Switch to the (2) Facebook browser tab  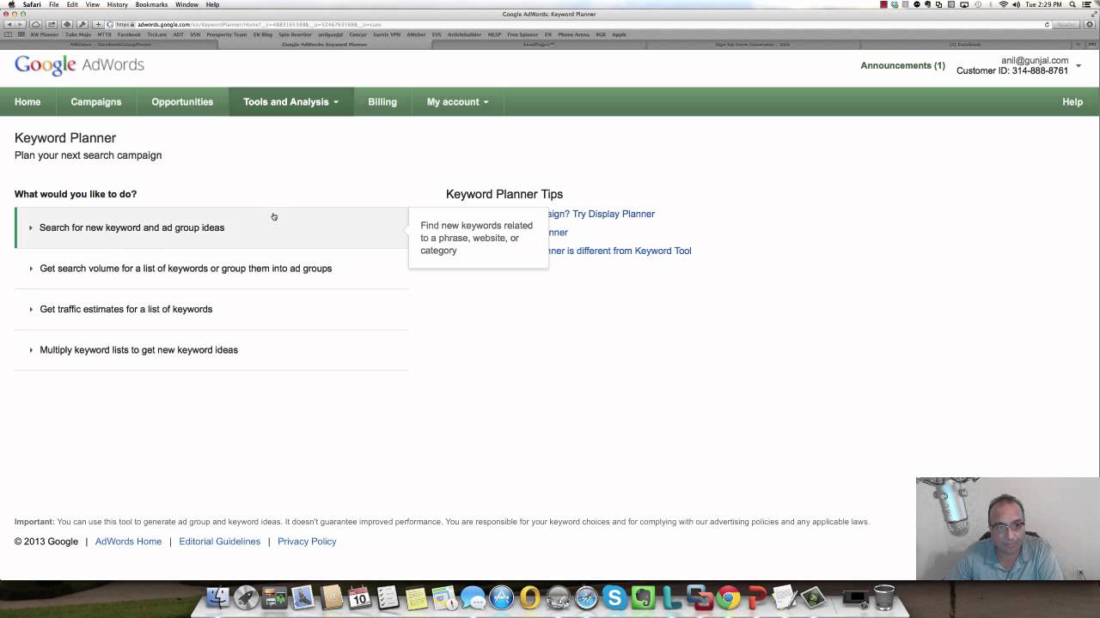[965, 44]
